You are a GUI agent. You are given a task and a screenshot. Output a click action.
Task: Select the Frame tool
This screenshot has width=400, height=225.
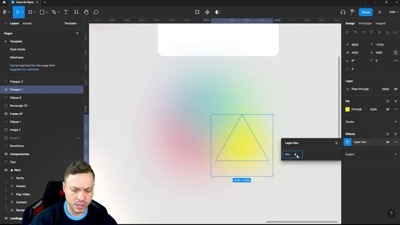tap(31, 12)
